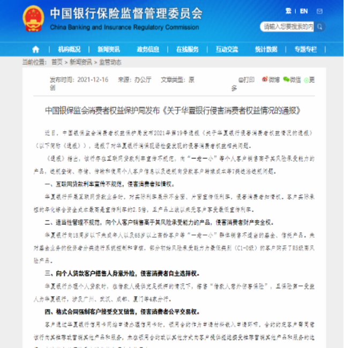Click heading 一、互联网贷款利率宣传不规范
Viewport: 344px width, 348px height.
[110, 184]
